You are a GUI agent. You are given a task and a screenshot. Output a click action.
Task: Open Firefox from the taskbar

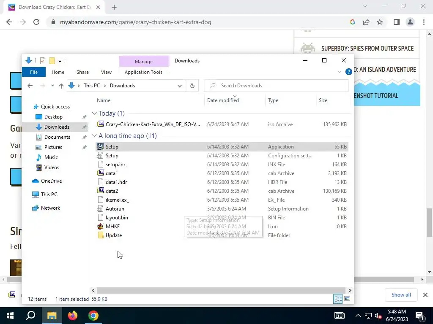click(73, 316)
